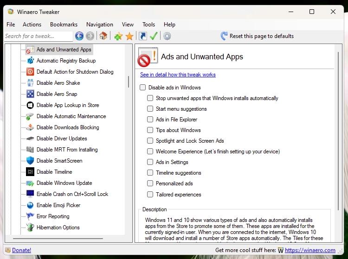348x259 pixels.
Task: Go to the Home page icon
Action: tap(103, 36)
